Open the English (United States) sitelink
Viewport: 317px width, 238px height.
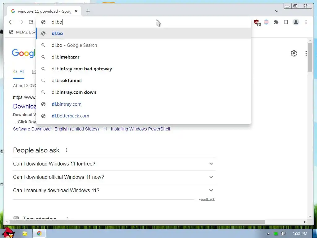[77, 129]
